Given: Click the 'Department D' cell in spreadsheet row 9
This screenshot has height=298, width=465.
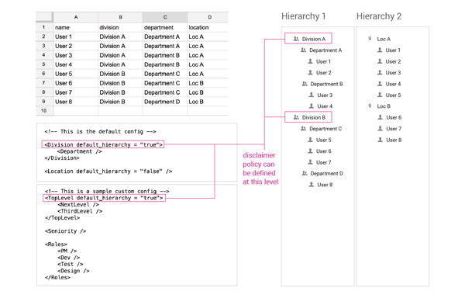Looking at the screenshot, I should coord(165,102).
